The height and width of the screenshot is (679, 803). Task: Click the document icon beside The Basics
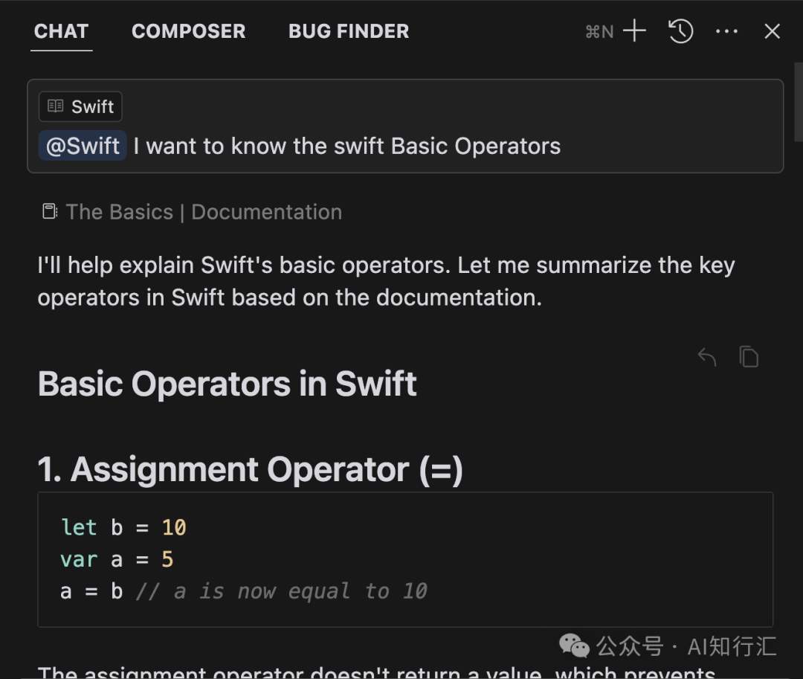(x=50, y=211)
